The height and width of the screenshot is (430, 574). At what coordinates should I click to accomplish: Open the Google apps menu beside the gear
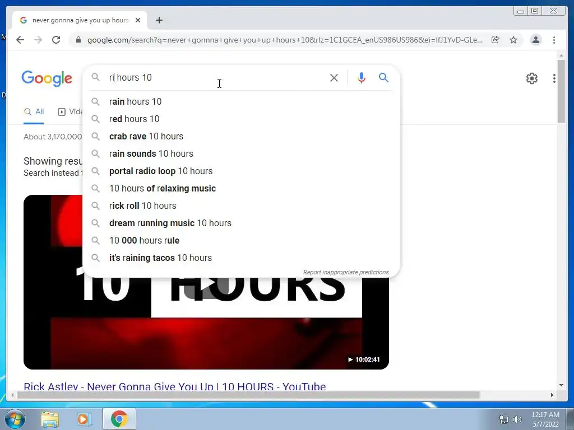coord(554,78)
